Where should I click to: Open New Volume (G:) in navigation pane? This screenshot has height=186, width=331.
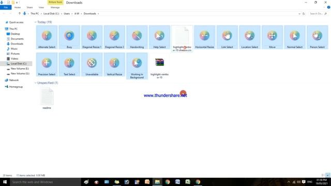tap(20, 73)
